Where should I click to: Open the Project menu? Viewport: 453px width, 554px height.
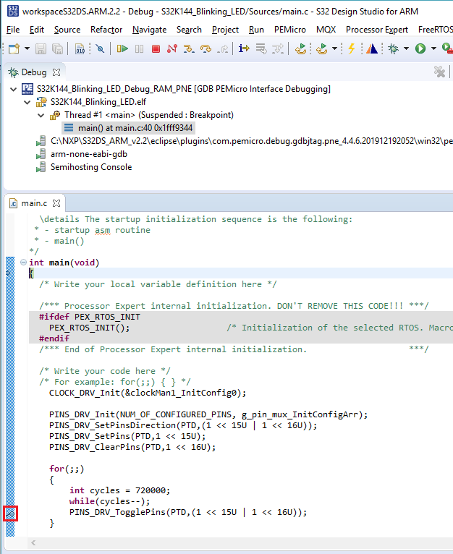225,30
